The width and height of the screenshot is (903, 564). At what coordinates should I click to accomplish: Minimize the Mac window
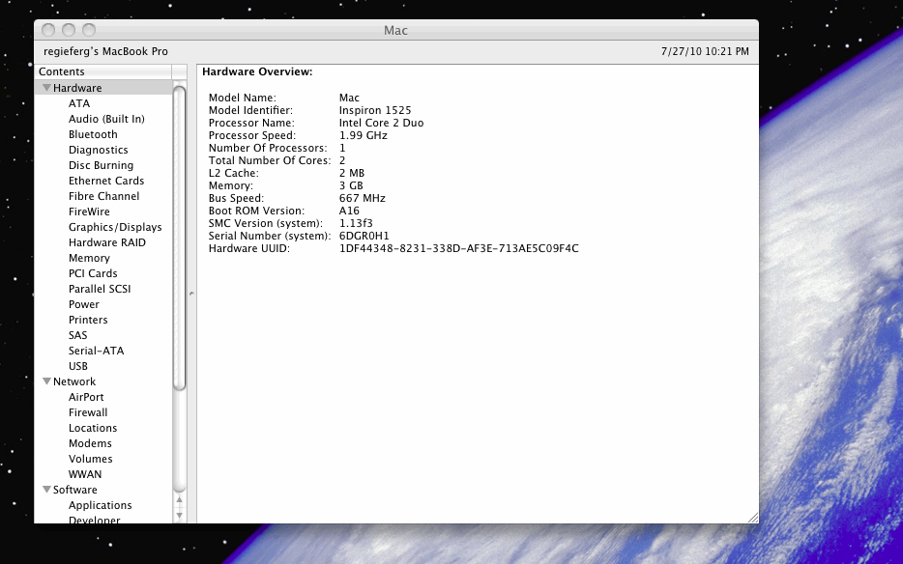[69, 30]
